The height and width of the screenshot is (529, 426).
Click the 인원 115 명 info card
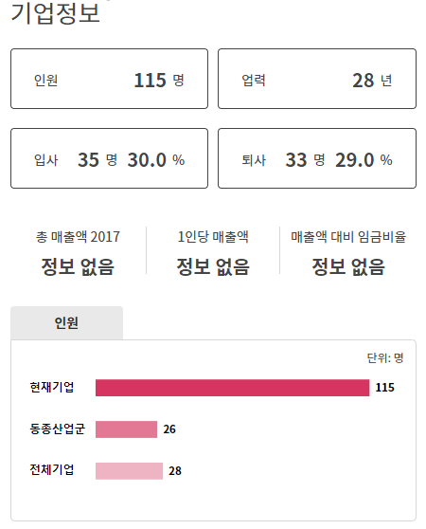click(109, 79)
